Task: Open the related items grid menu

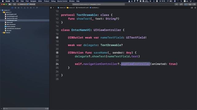Action: pos(51,8)
